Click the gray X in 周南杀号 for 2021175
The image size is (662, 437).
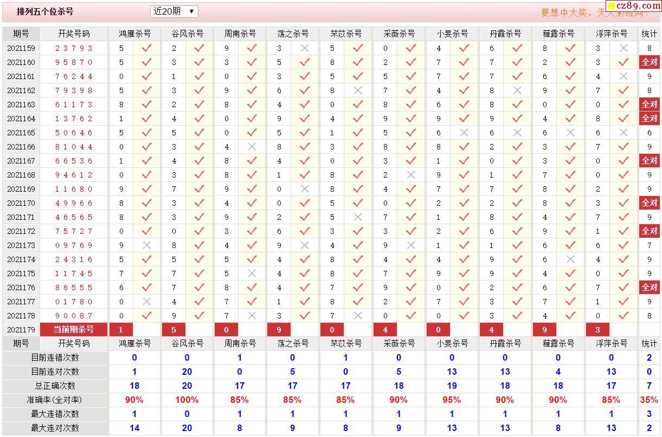coord(252,273)
